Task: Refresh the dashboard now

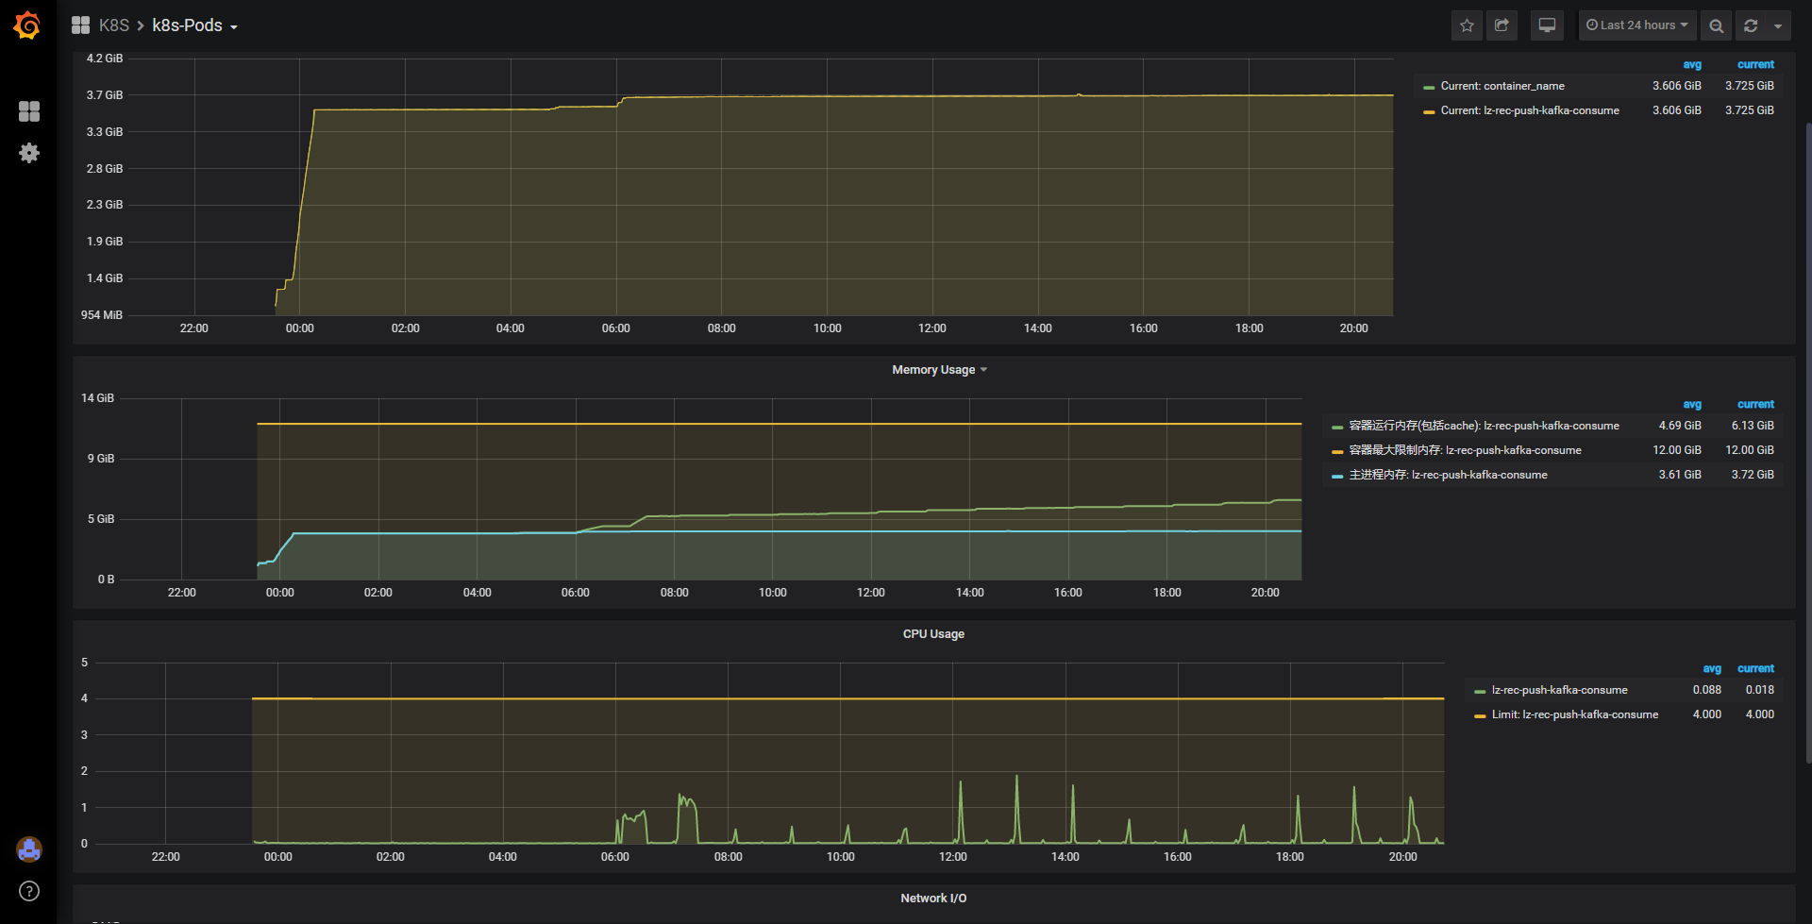Action: click(1751, 25)
